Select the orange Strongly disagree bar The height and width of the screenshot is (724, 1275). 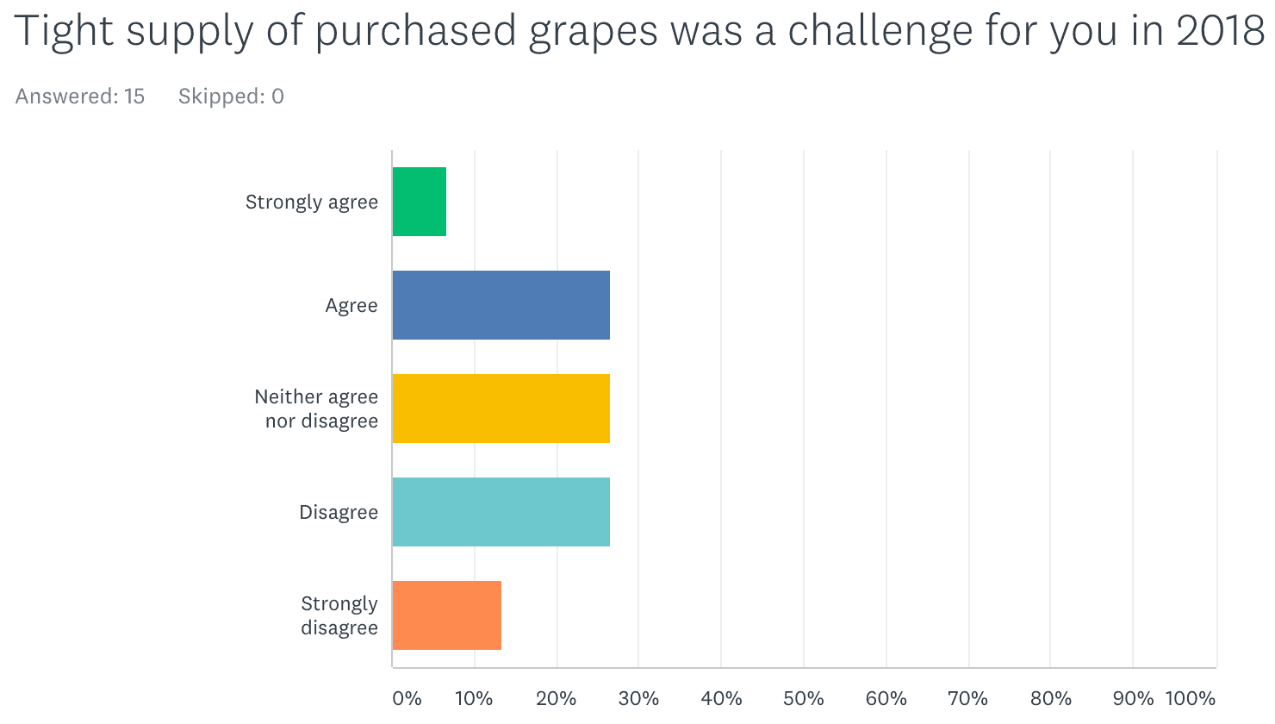click(447, 615)
